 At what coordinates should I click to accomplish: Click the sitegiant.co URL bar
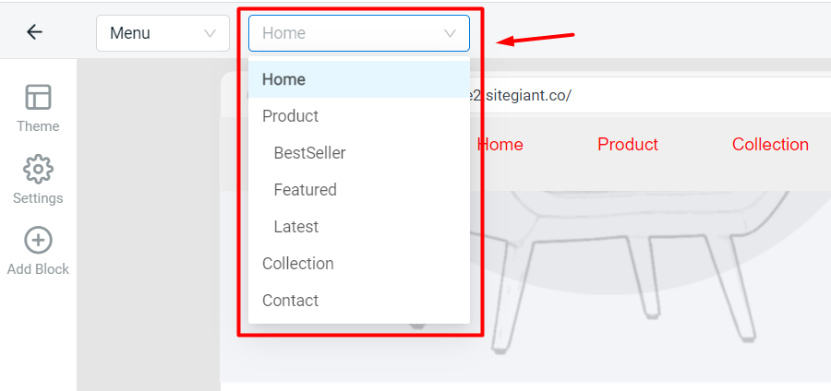click(x=646, y=95)
